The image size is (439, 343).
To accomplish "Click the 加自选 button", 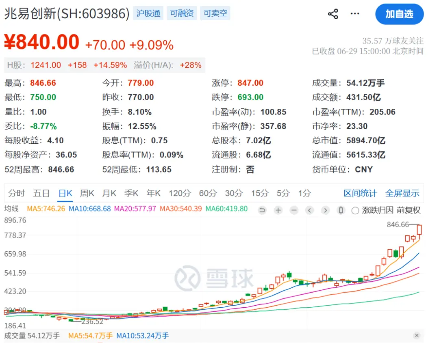I will point(399,14).
